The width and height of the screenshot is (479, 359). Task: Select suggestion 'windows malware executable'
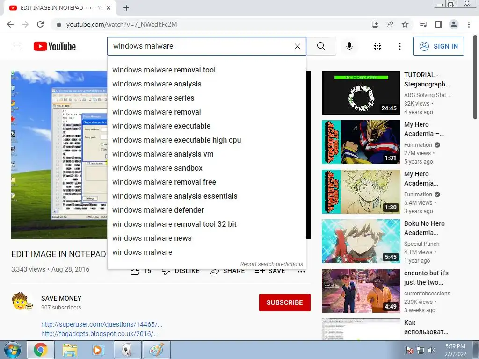[x=206, y=126]
